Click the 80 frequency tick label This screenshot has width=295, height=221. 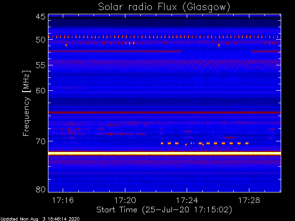pos(41,189)
